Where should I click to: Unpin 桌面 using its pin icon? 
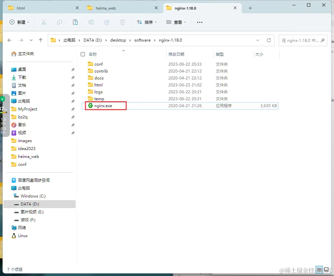pyautogui.click(x=73, y=70)
